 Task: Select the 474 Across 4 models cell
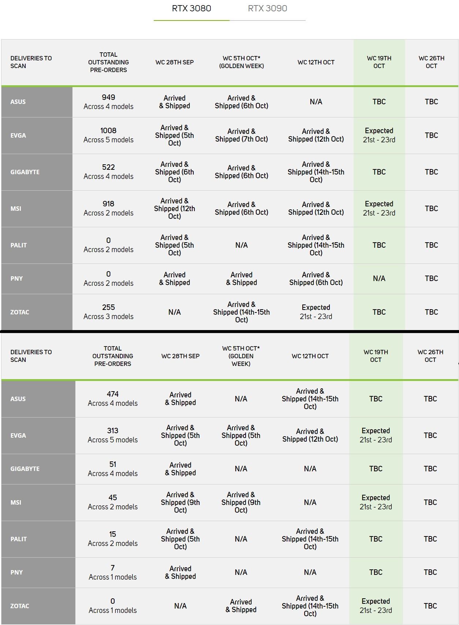tap(113, 398)
